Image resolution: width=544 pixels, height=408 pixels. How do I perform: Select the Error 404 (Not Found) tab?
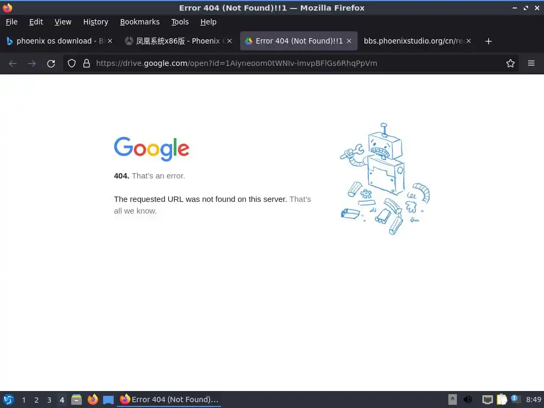[299, 41]
